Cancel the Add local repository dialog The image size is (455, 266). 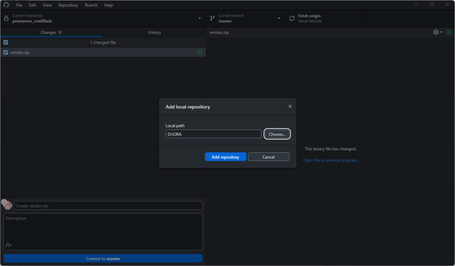point(268,157)
